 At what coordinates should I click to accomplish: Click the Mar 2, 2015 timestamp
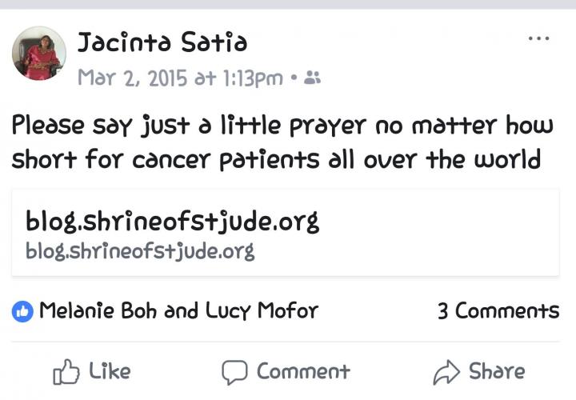[180, 78]
